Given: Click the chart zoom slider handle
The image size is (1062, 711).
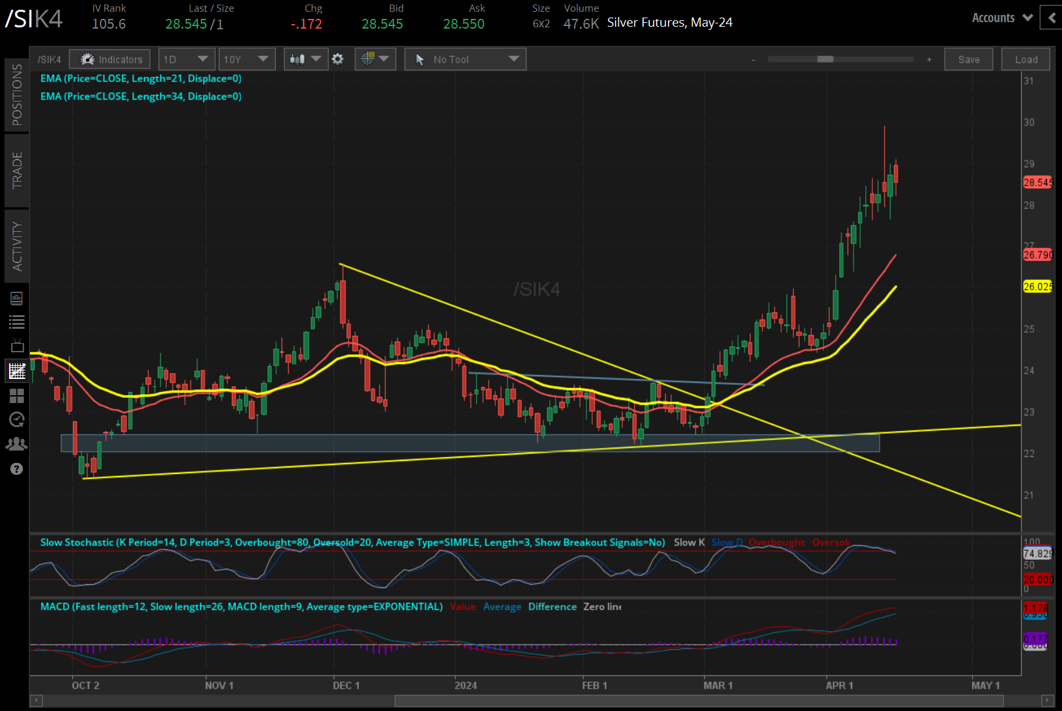Looking at the screenshot, I should tap(825, 59).
